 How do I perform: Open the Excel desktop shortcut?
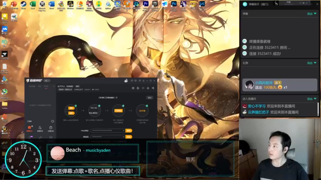click(33, 4)
